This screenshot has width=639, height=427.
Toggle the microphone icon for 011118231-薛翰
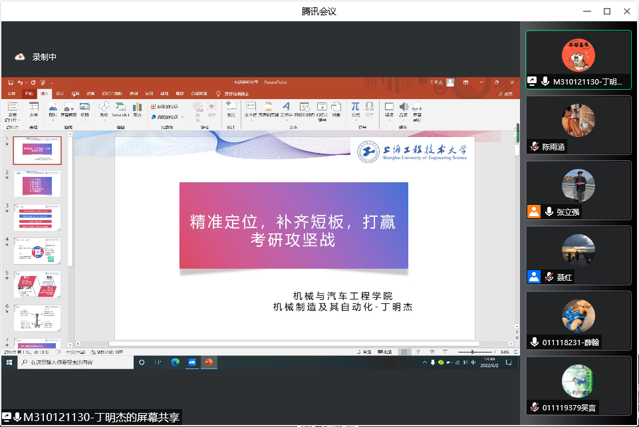click(534, 343)
